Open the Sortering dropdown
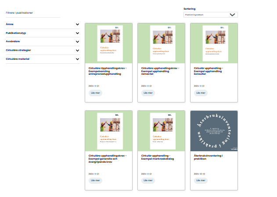 pyautogui.click(x=210, y=15)
